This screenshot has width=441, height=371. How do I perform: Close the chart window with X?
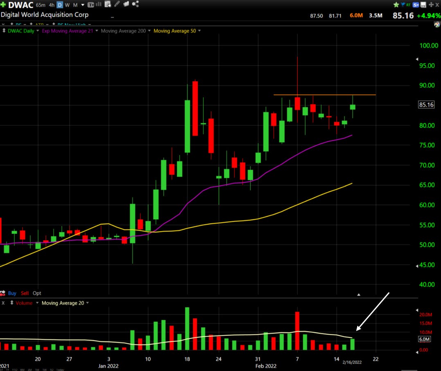437,5
